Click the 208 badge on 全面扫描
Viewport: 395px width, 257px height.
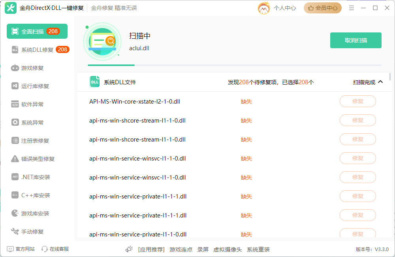53,31
